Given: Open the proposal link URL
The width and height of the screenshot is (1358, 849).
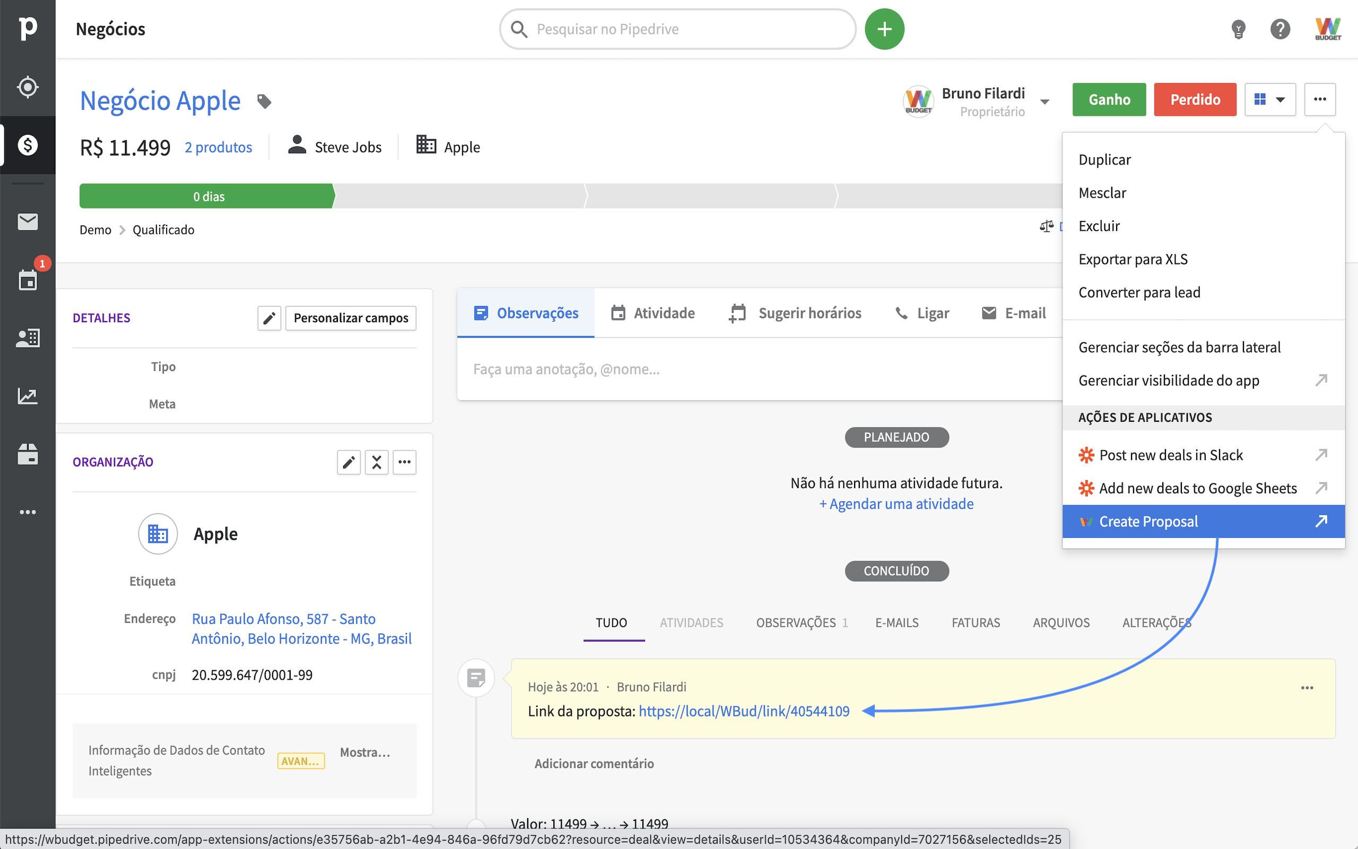Looking at the screenshot, I should [x=744, y=711].
